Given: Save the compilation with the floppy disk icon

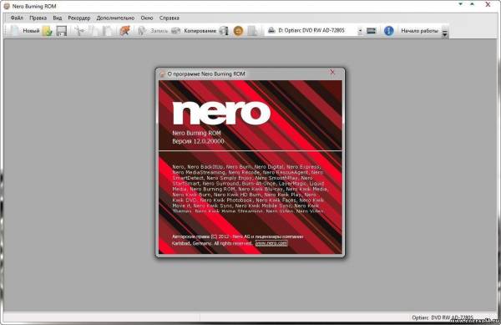Looking at the screenshot, I should [x=61, y=31].
